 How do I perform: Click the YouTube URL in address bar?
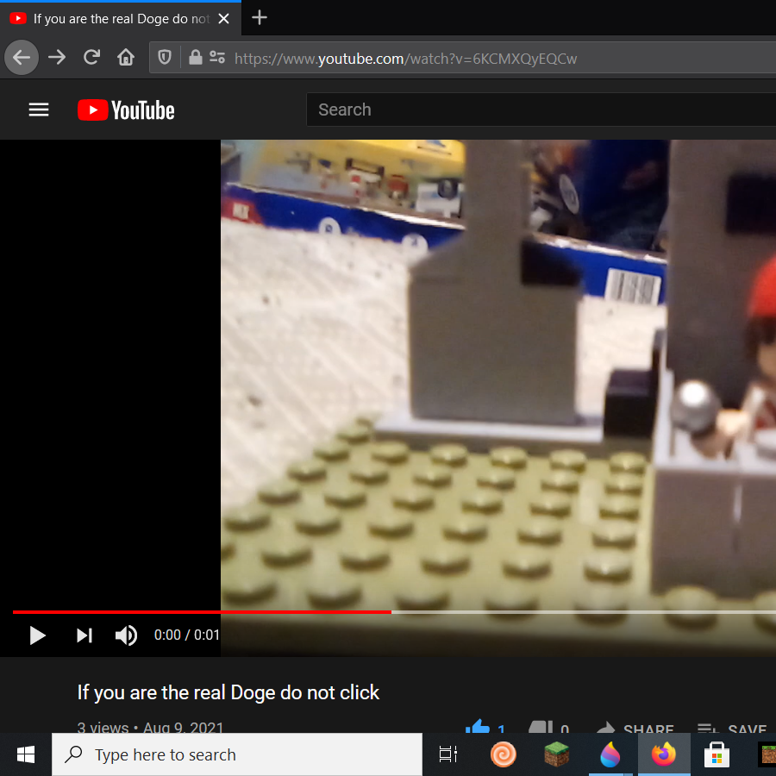[x=405, y=59]
